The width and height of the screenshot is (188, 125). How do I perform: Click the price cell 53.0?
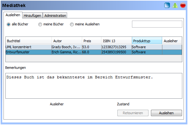coord(92,47)
